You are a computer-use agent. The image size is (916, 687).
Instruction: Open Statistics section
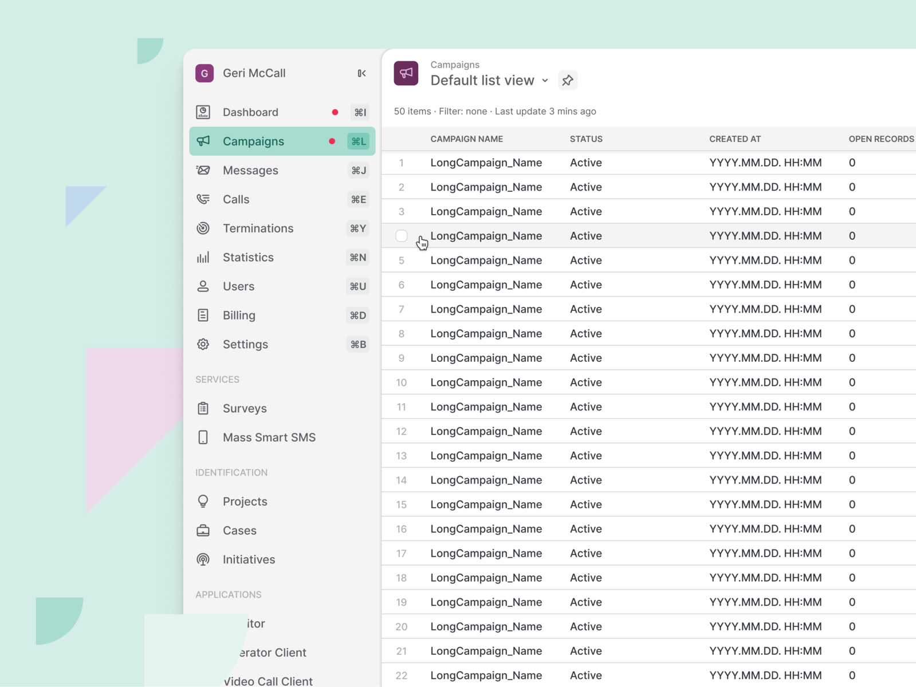(x=282, y=257)
